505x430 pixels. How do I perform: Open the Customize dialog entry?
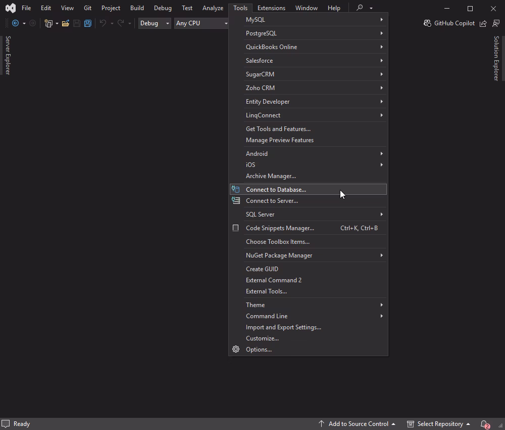(309, 338)
